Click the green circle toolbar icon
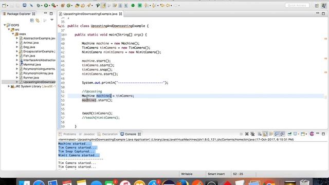The image size is (329, 185). (x=133, y=6)
